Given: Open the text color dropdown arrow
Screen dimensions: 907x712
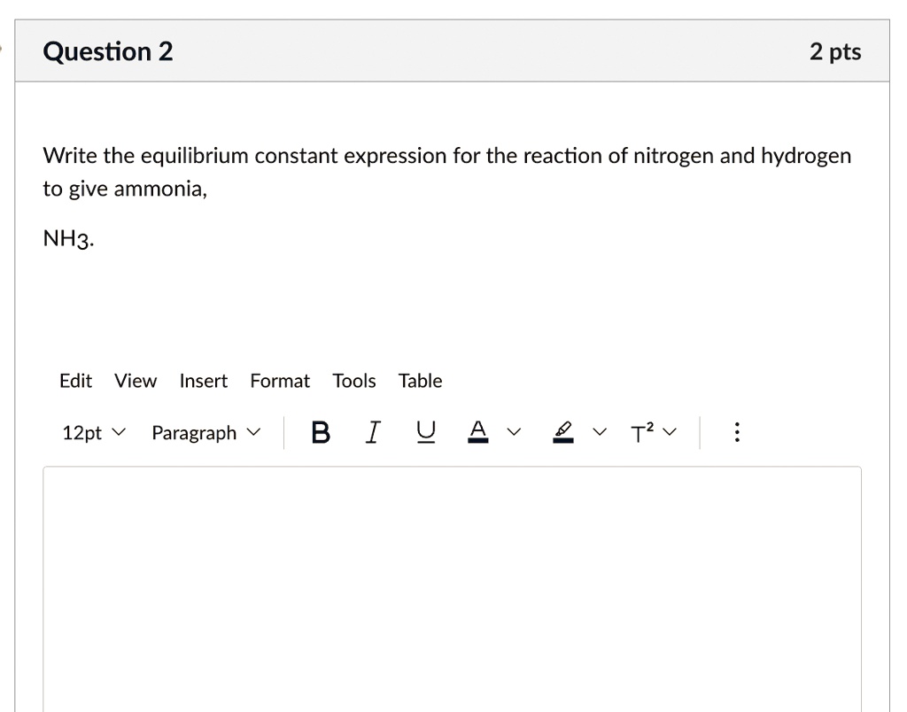Looking at the screenshot, I should (512, 432).
